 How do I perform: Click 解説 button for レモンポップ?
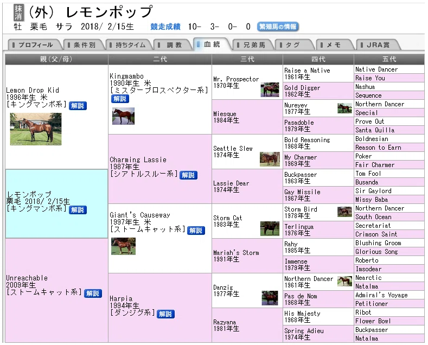pos(78,209)
